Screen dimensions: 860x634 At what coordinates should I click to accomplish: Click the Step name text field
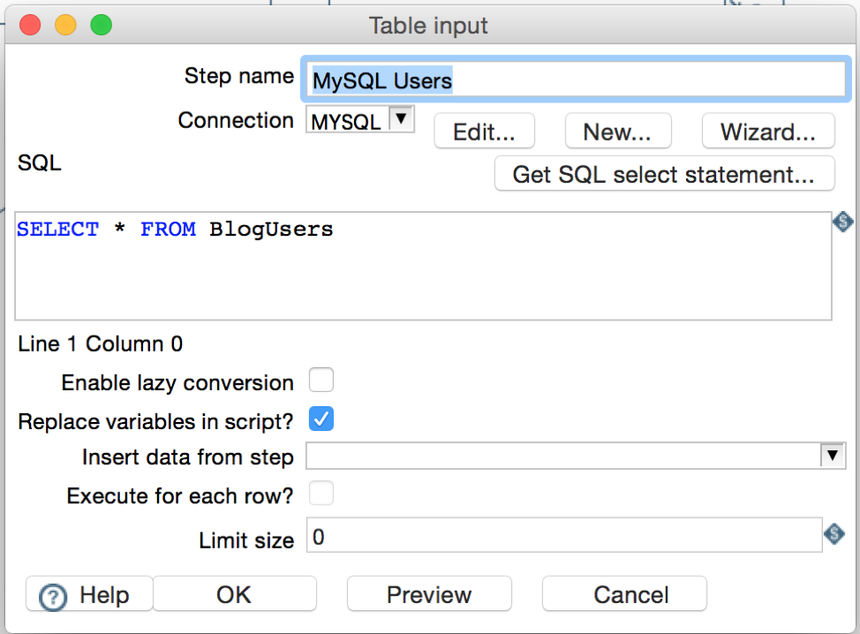576,79
